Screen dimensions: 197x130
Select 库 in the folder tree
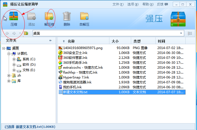pos(19,81)
